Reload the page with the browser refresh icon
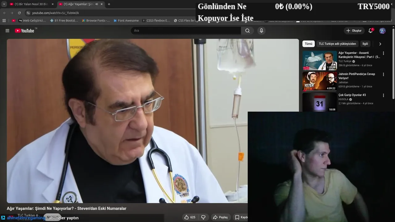The image size is (395, 222). (19, 13)
